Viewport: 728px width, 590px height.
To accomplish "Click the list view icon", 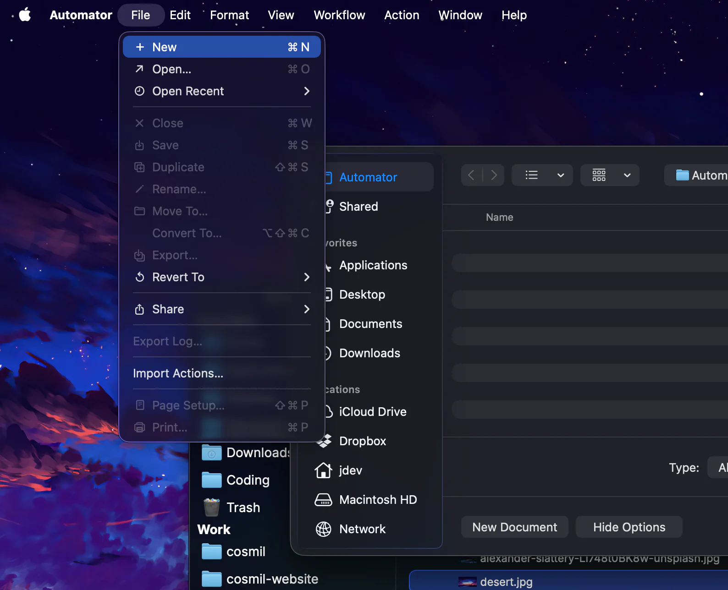I will point(532,175).
